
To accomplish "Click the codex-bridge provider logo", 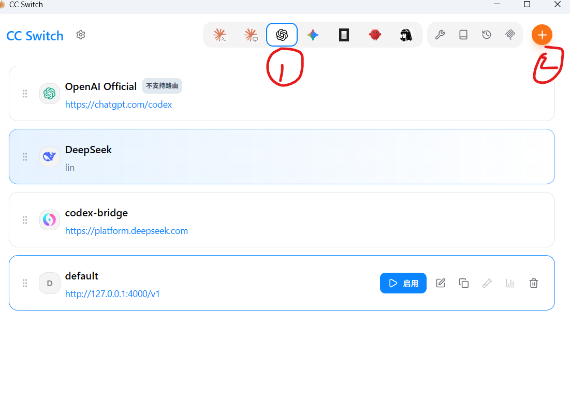I will [49, 220].
